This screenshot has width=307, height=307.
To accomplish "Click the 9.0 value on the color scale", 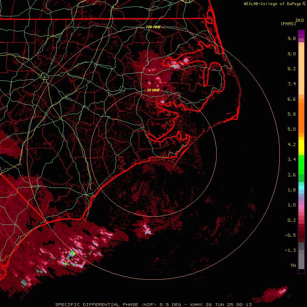I will (292, 54).
